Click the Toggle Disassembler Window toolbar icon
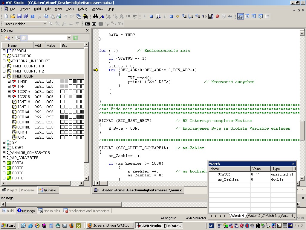 click(260, 16)
